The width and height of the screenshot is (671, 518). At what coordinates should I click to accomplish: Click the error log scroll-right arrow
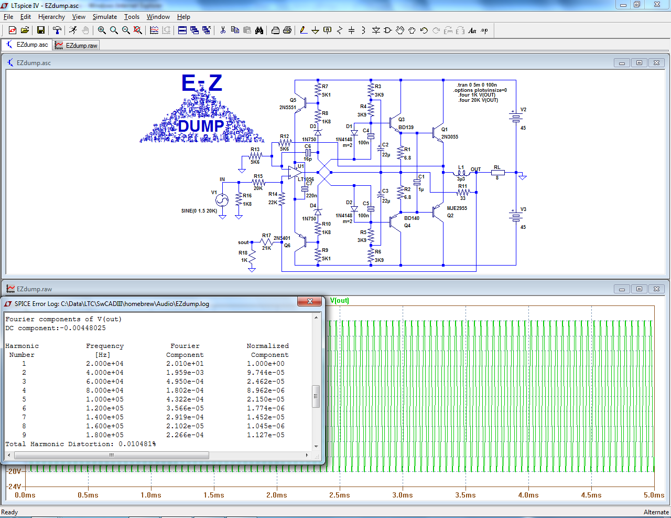tap(307, 455)
